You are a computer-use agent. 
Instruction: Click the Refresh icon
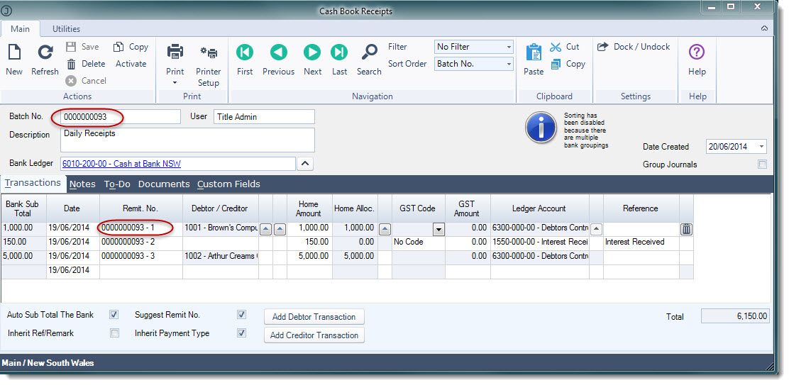(x=45, y=52)
